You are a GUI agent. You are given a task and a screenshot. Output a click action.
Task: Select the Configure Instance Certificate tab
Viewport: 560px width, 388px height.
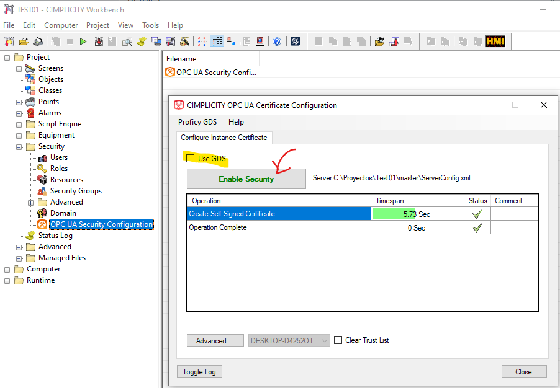tap(224, 138)
